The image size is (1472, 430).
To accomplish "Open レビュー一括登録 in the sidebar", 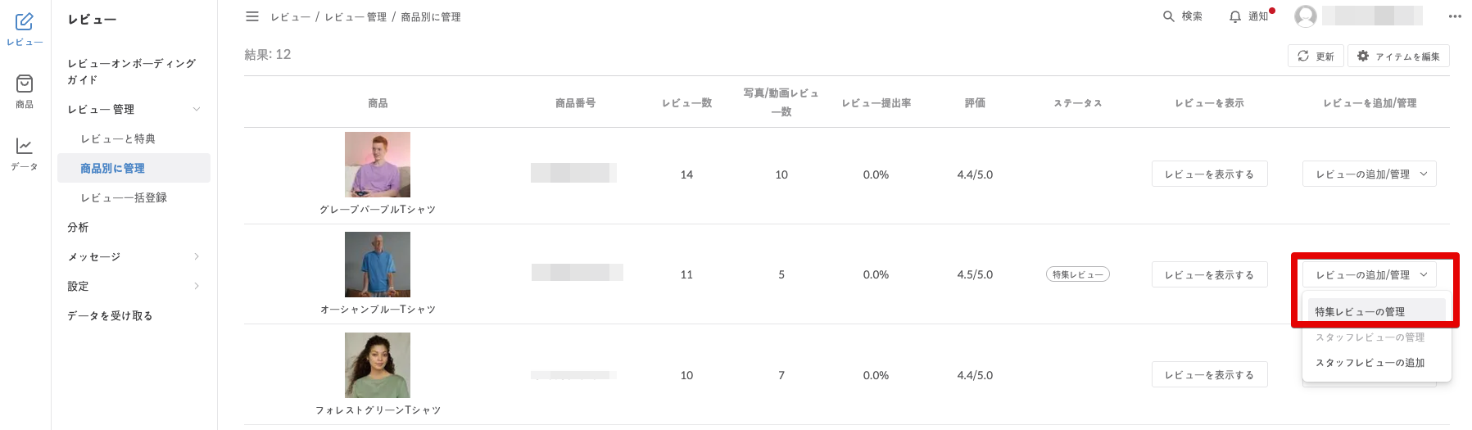I will [x=124, y=197].
